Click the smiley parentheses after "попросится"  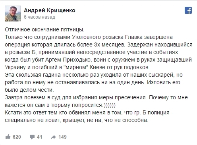pos(109,105)
